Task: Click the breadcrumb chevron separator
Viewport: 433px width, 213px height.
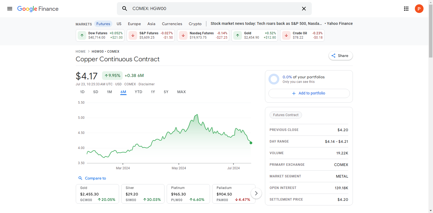Action: tap(89, 51)
